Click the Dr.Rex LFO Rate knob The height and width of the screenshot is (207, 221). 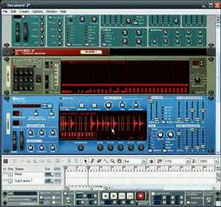click(160, 135)
